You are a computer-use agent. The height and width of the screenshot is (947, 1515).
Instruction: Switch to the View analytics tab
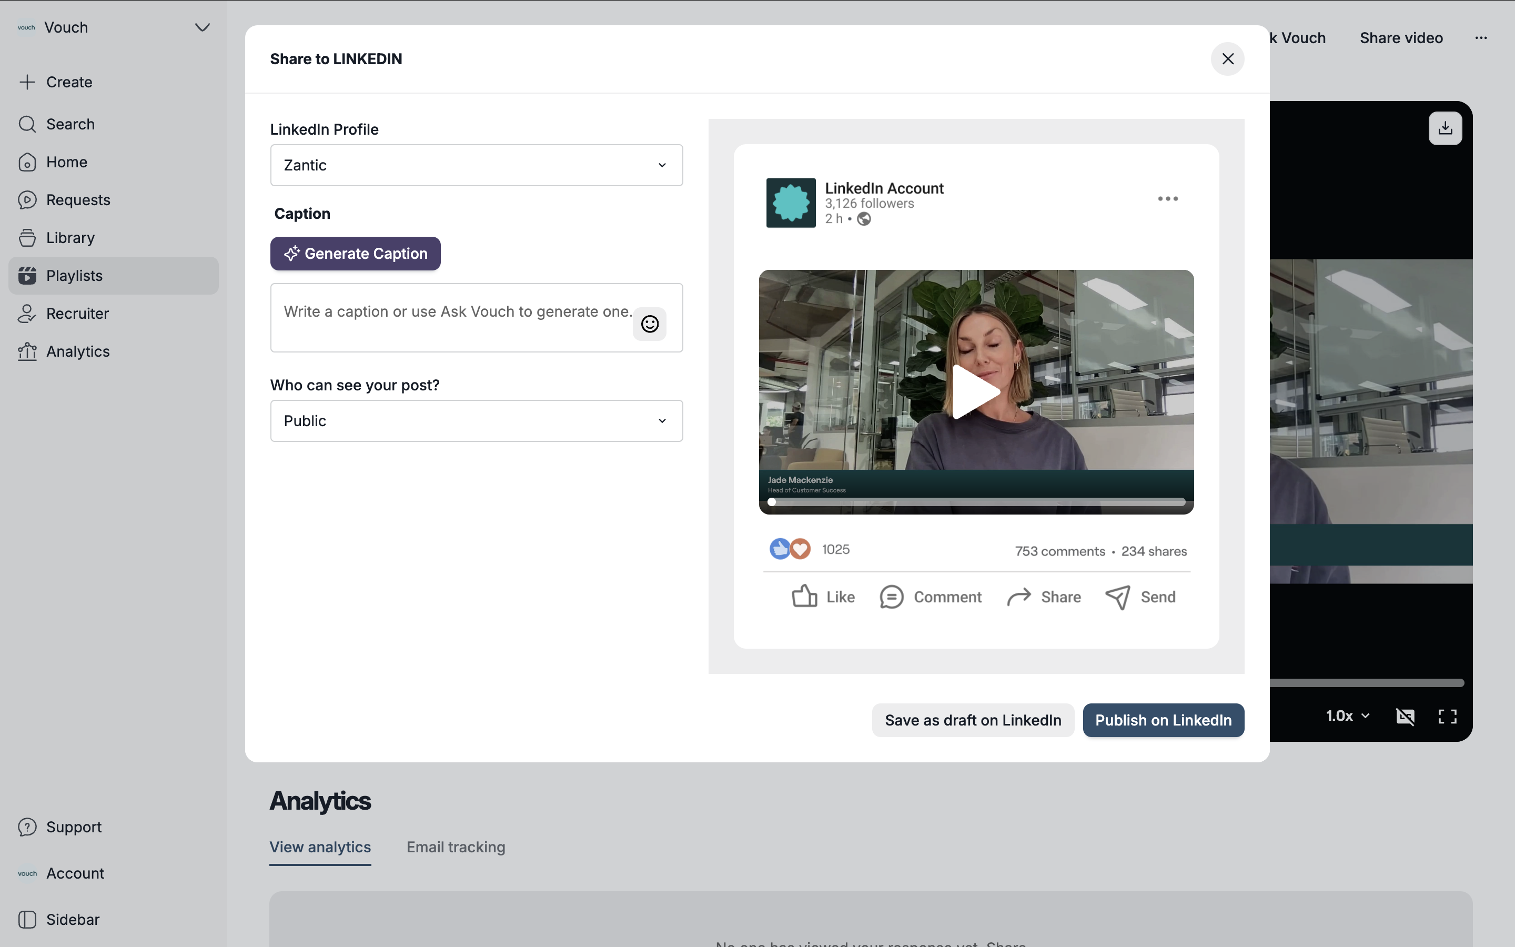pyautogui.click(x=320, y=848)
